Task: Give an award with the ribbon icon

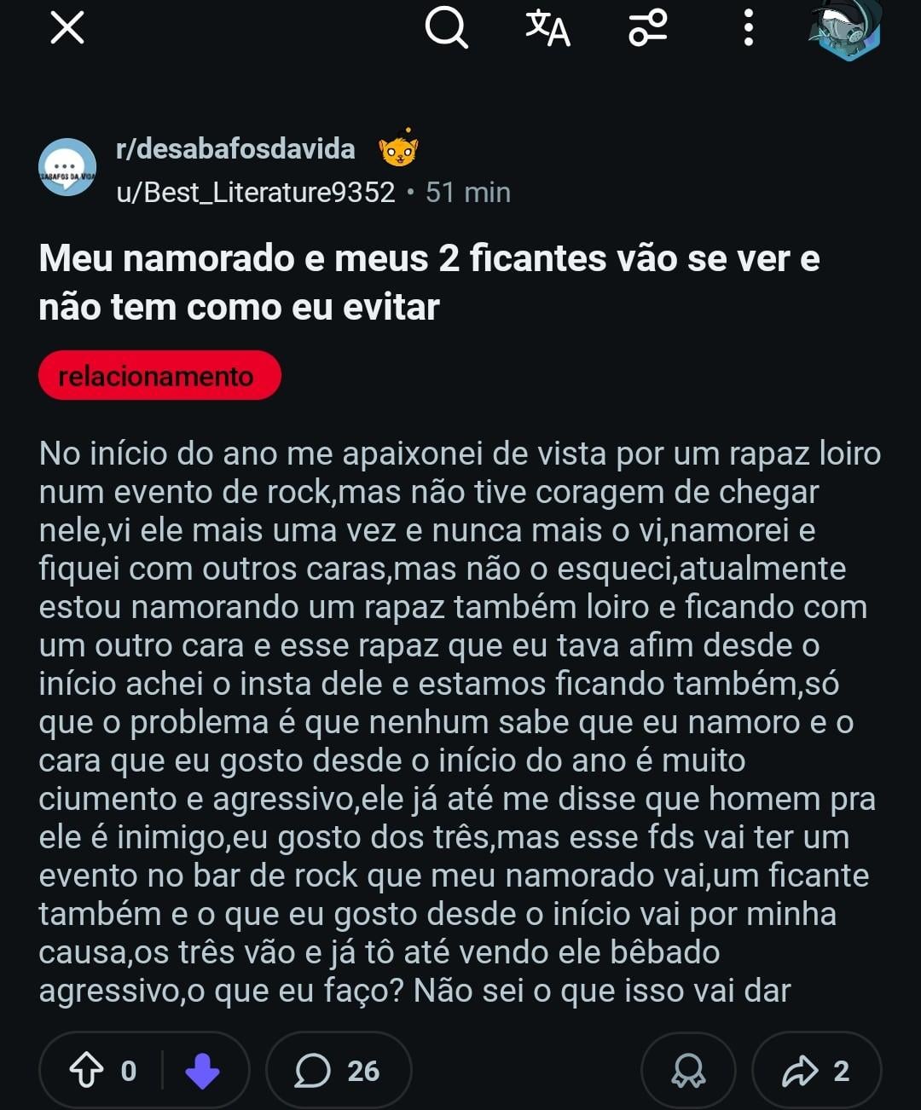Action: coord(688,1071)
